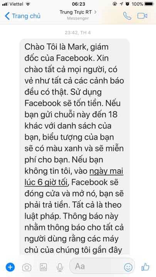Go back to Trang chủ

click(22, 16)
